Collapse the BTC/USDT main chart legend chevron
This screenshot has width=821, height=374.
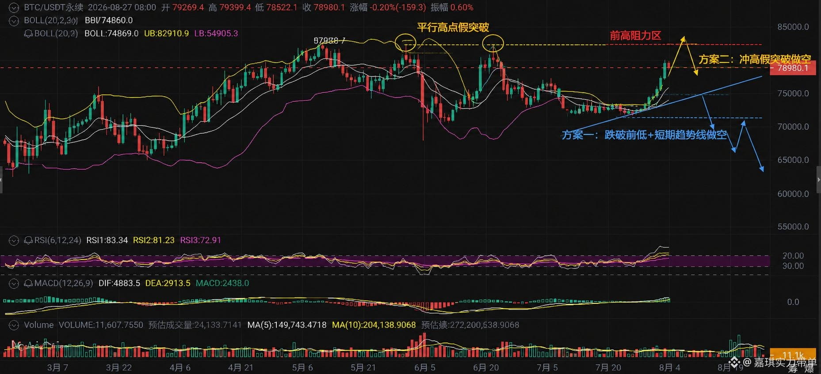(x=14, y=8)
